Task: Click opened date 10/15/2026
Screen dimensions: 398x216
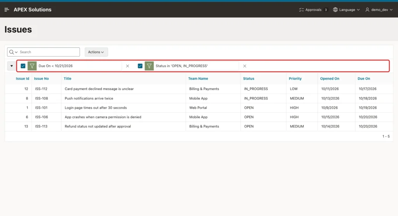Action: point(330,117)
